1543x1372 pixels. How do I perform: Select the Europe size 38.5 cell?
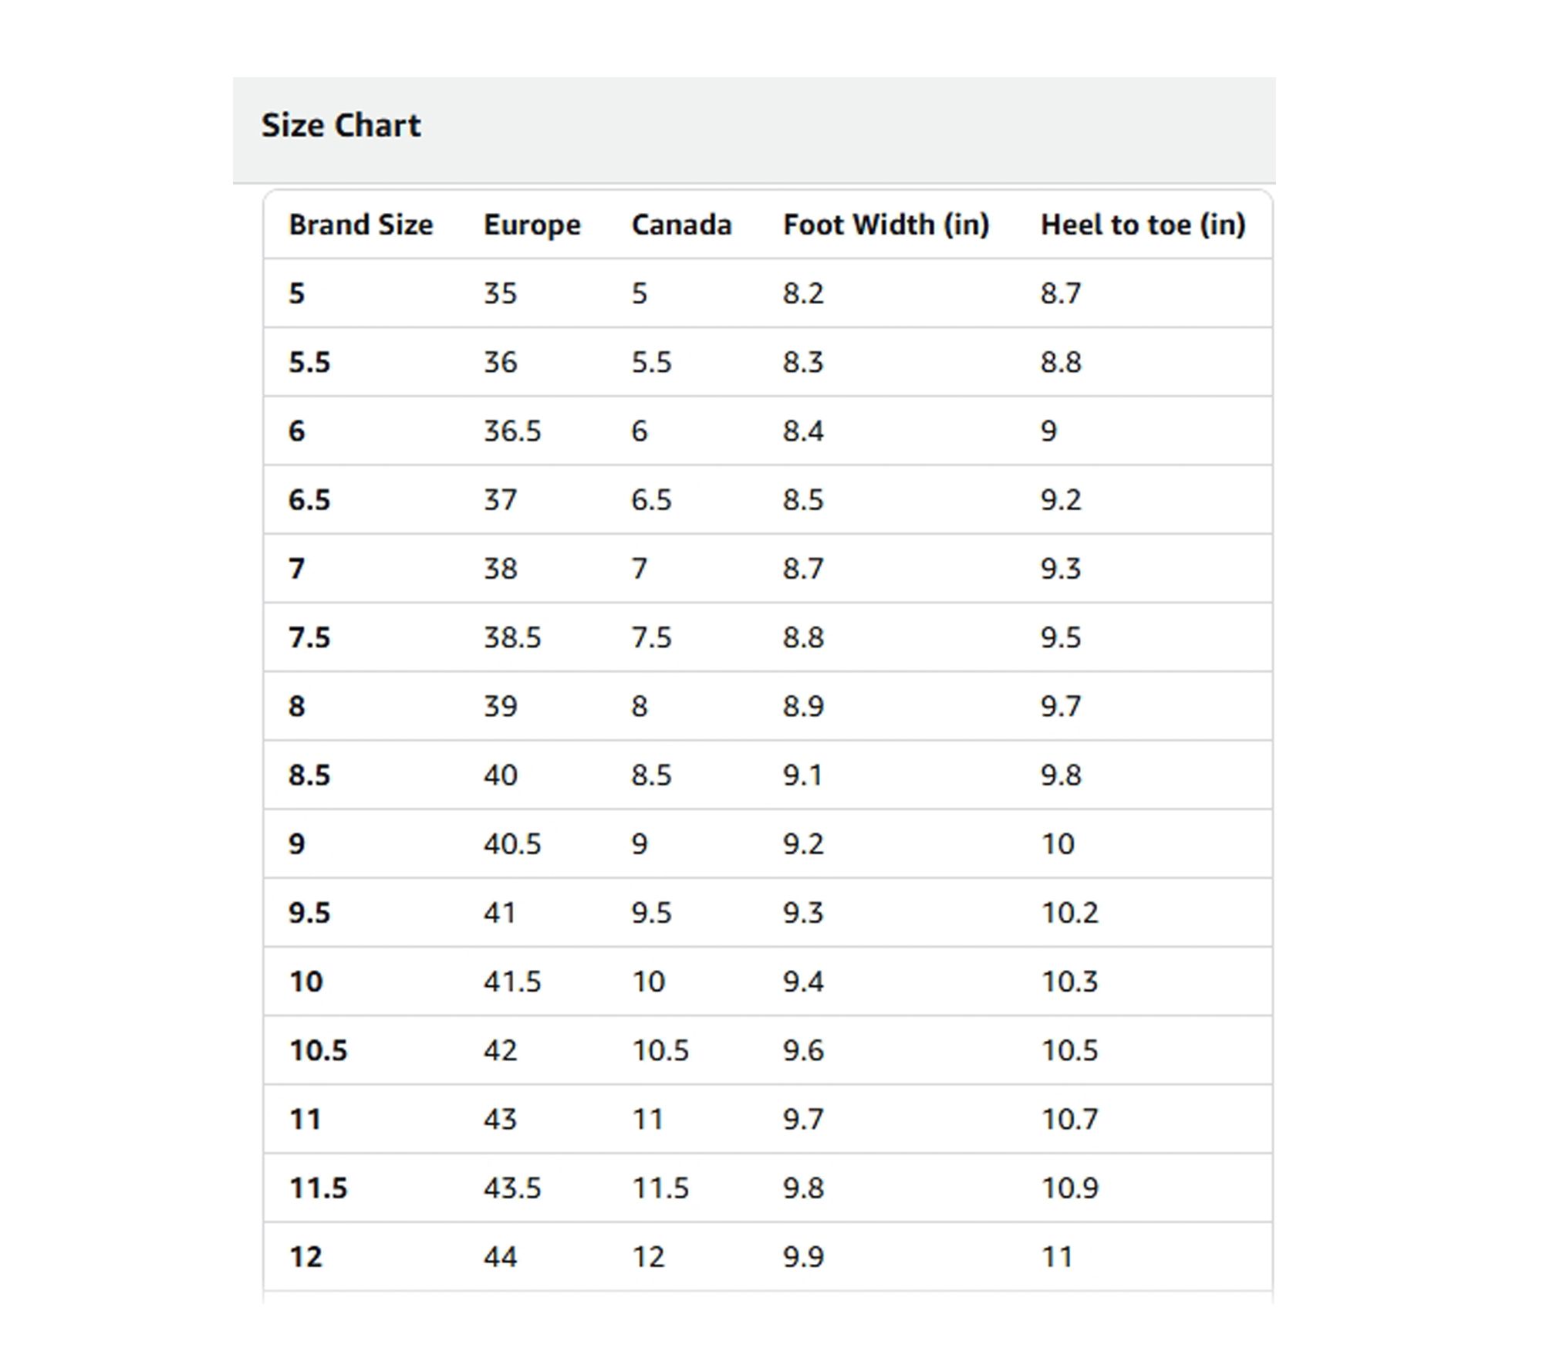512,637
